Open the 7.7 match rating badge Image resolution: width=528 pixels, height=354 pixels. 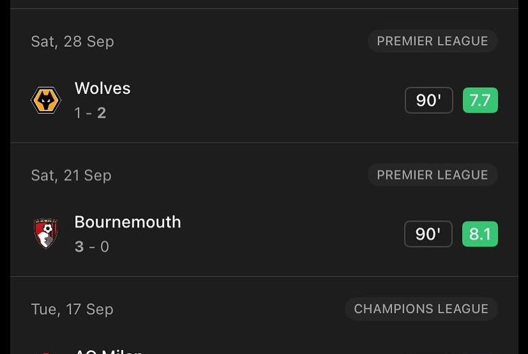[480, 100]
